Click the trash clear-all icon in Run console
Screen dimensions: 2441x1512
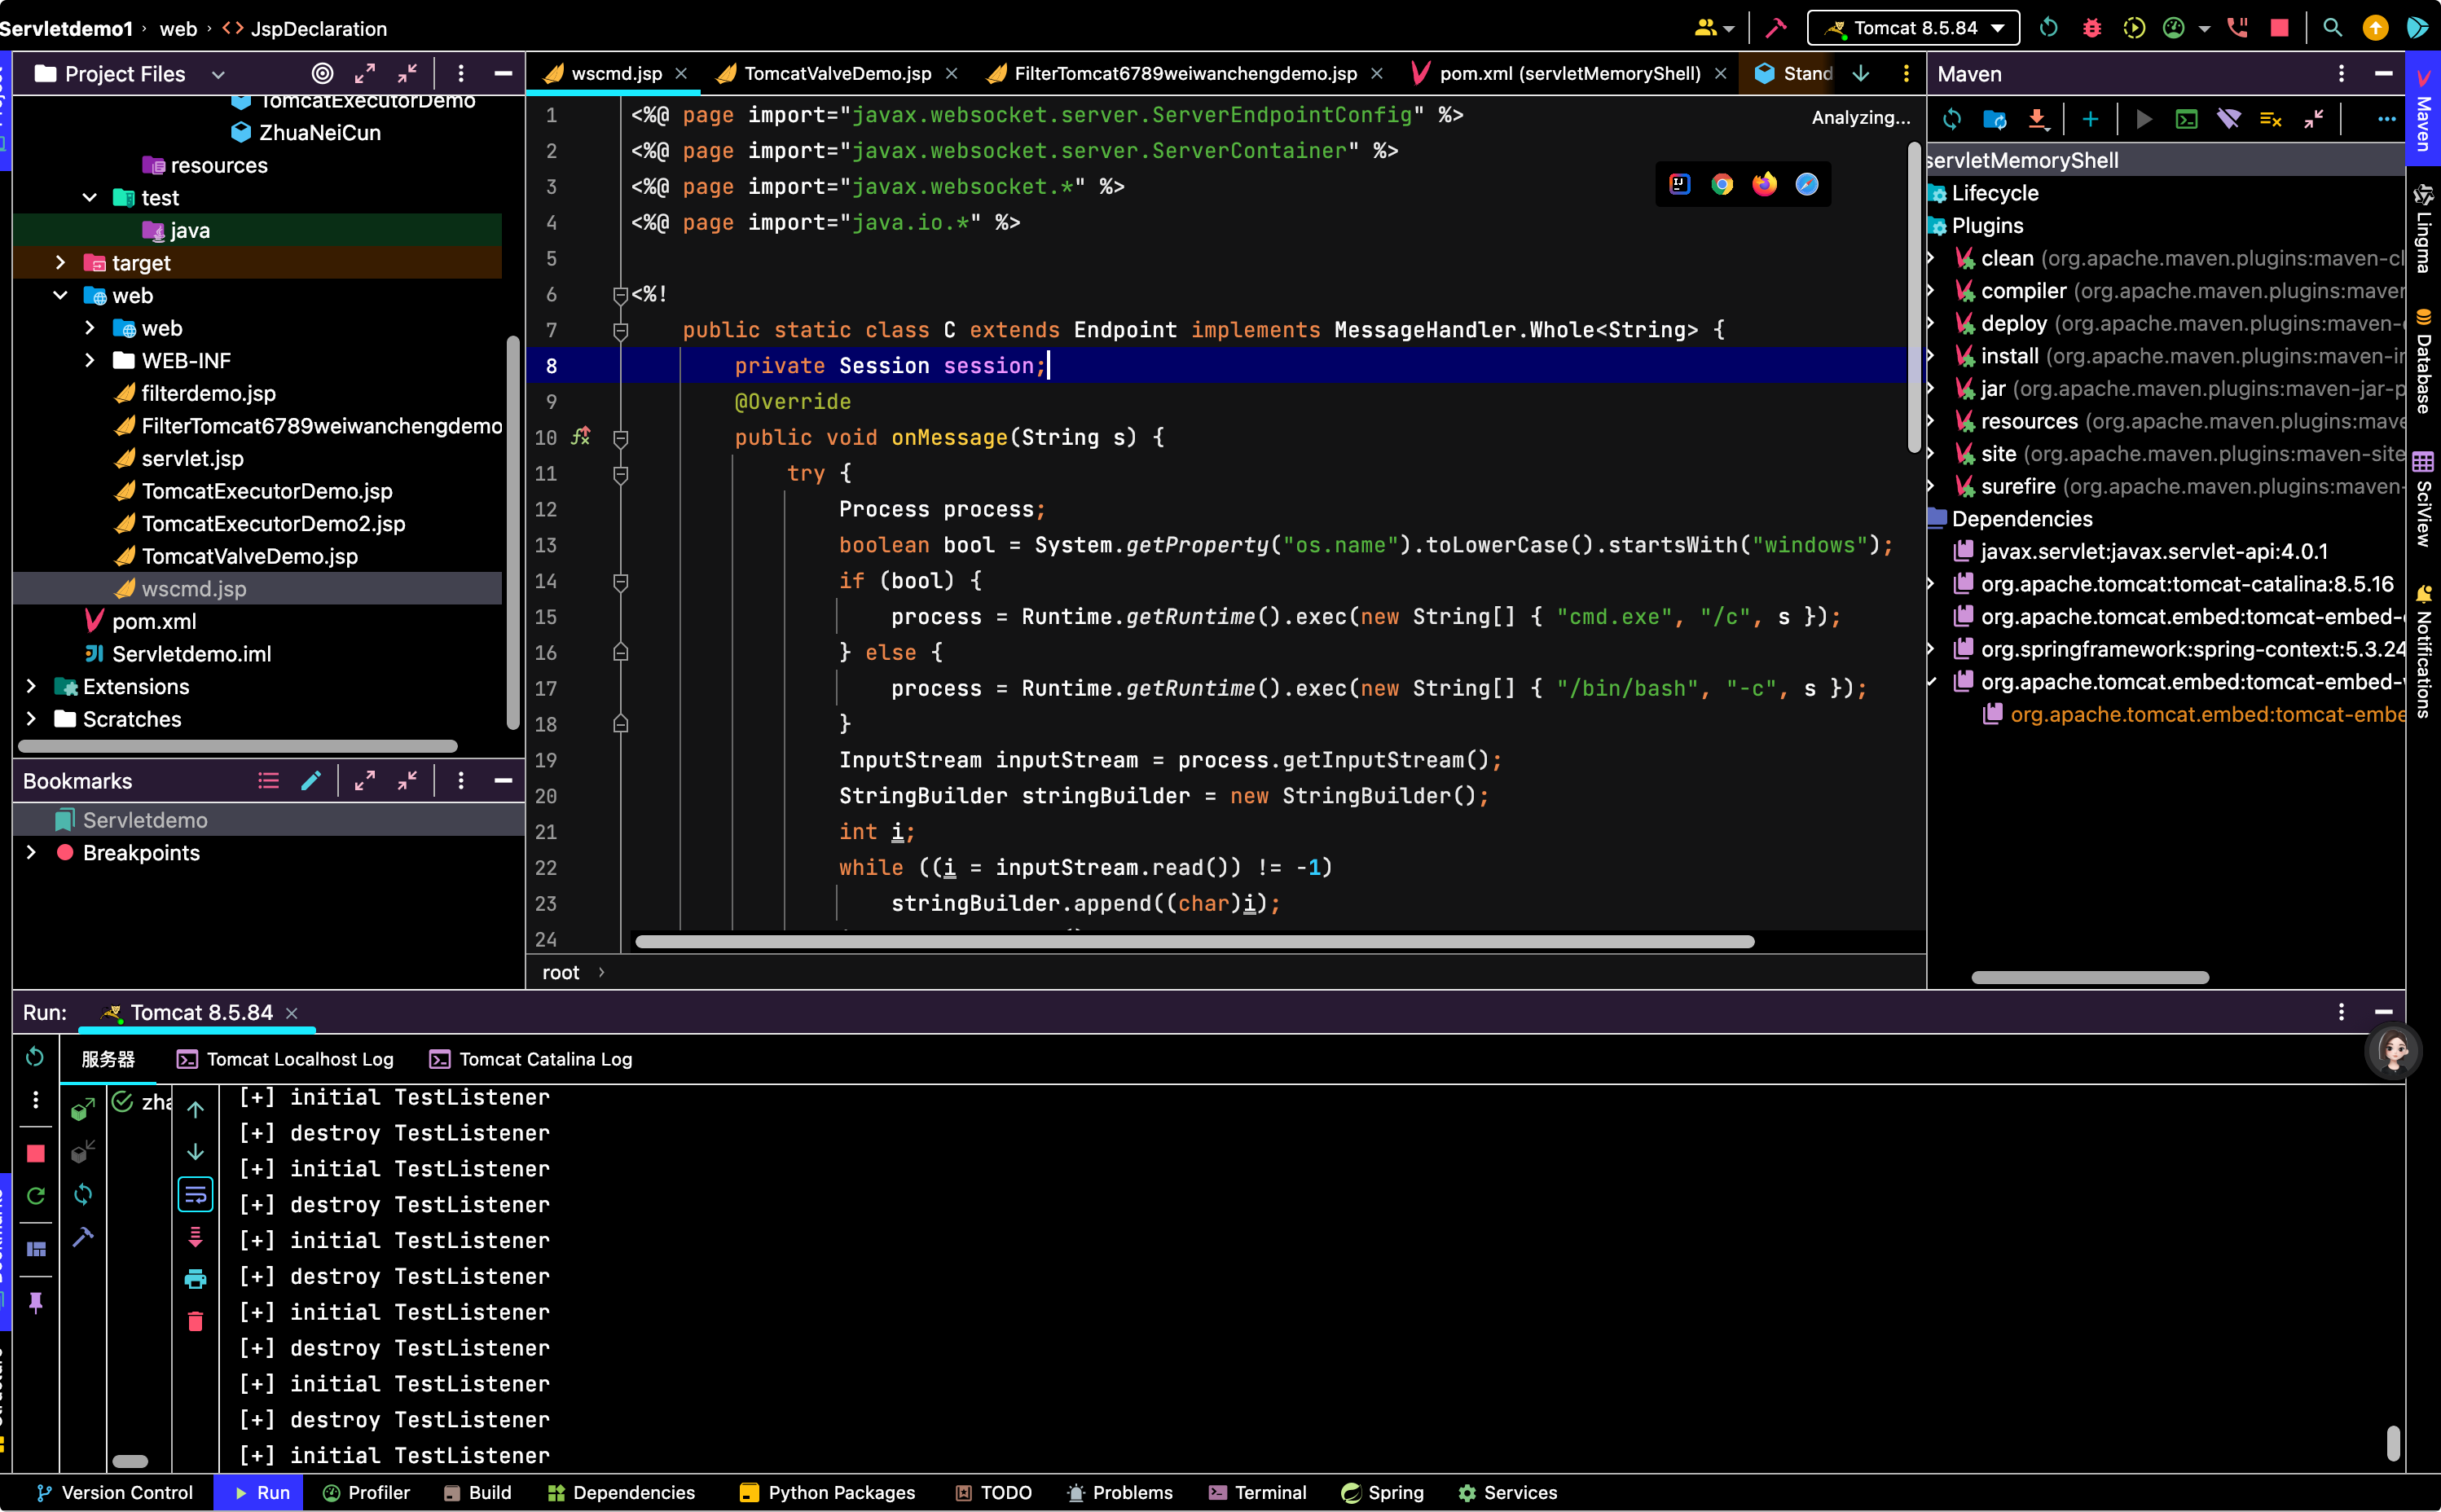click(195, 1321)
